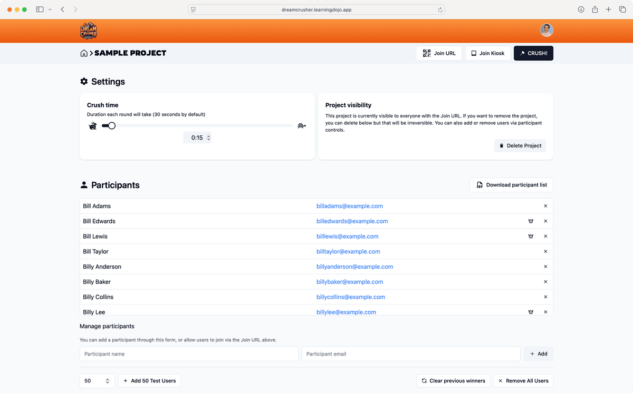The image size is (633, 394).
Task: Open the sidebar dropdown chevron
Action: tap(50, 9)
